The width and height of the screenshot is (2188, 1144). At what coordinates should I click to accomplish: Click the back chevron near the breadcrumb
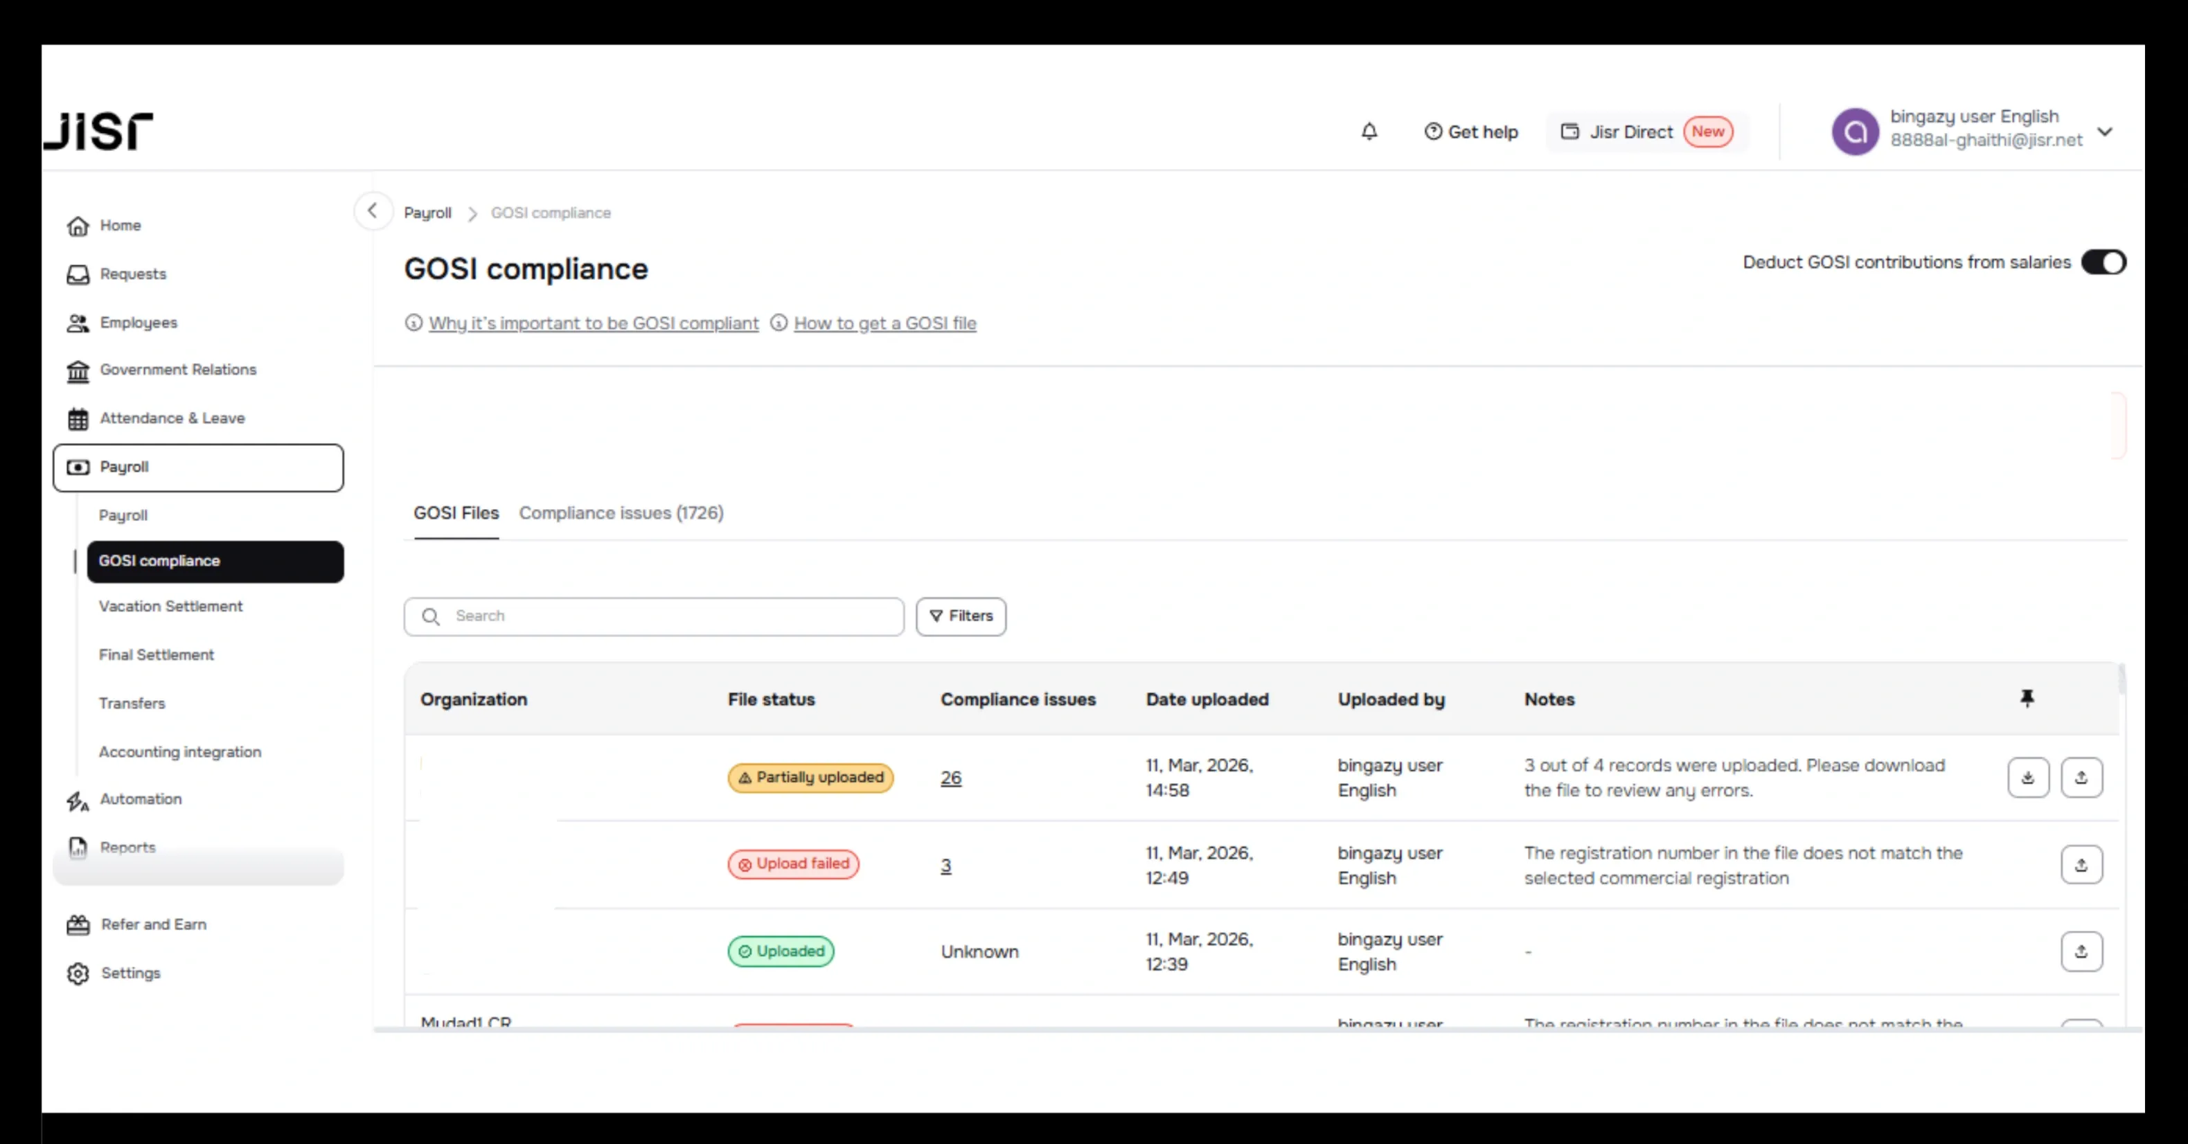click(x=372, y=211)
